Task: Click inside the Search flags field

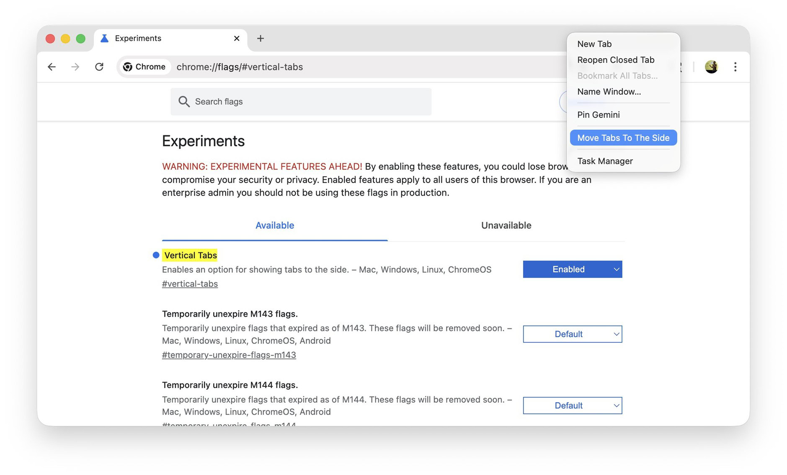Action: [x=293, y=101]
